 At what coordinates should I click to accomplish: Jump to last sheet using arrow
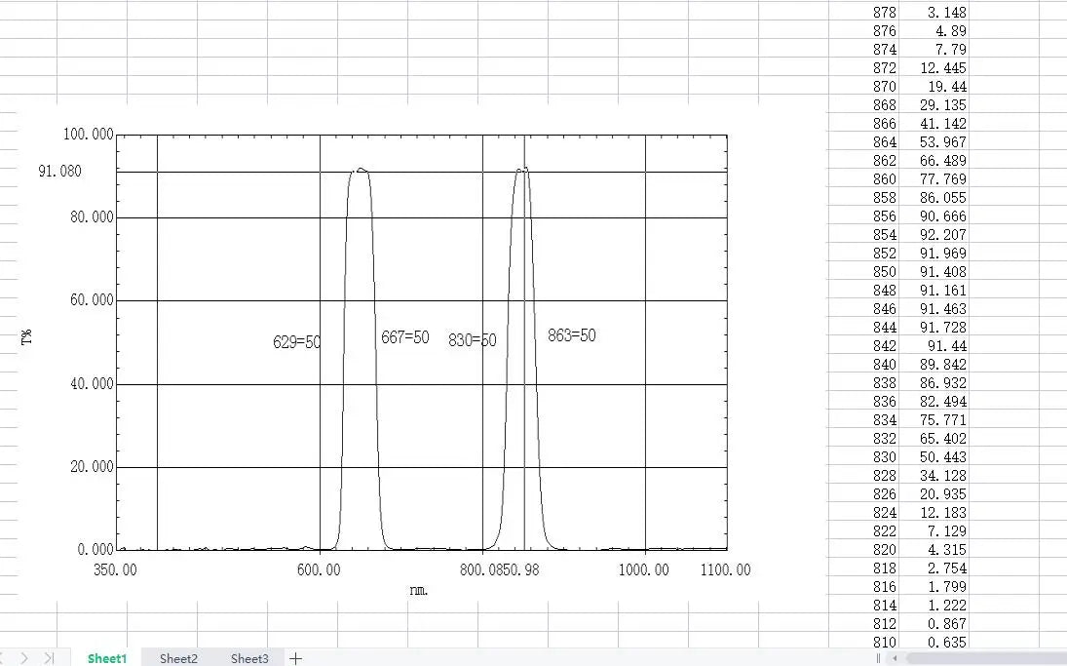click(49, 658)
